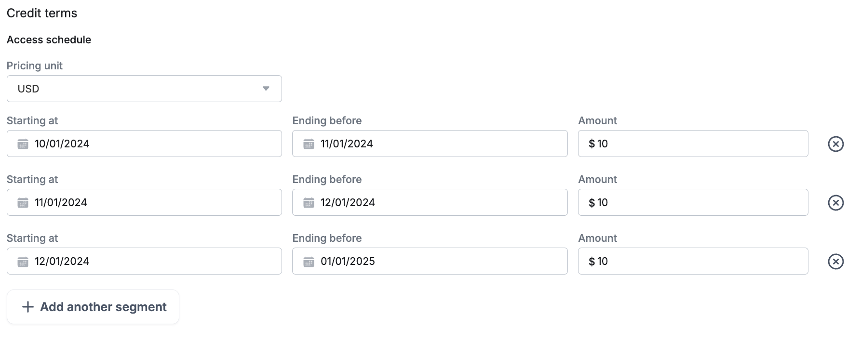Open the Pricing unit USD dropdown
The image size is (861, 341).
coord(144,89)
